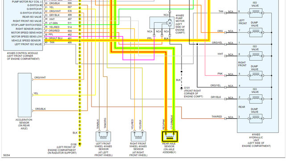Click the 'G101' ground label
This screenshot has width=290, height=162.
tap(187, 88)
